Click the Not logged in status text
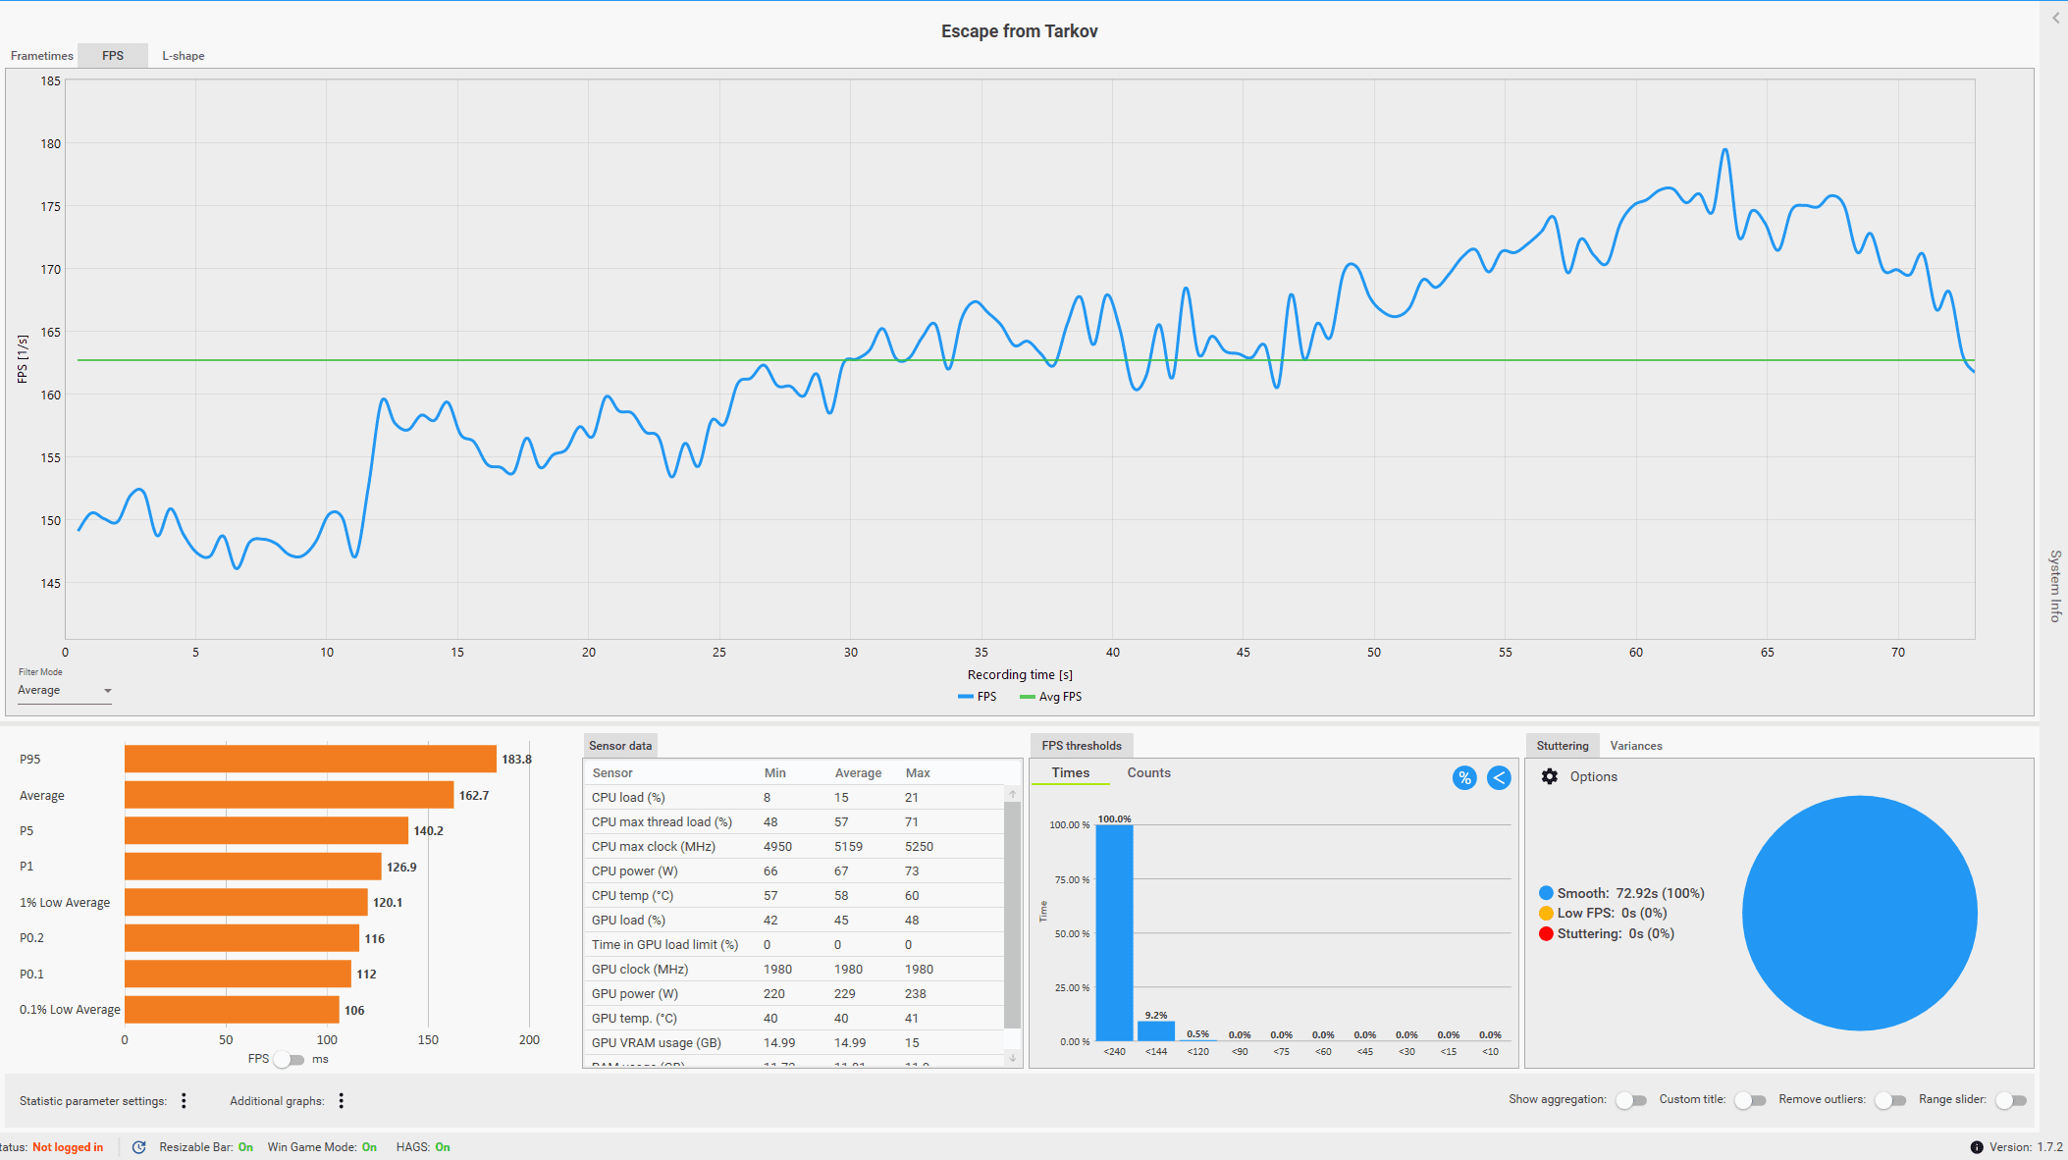The height and width of the screenshot is (1160, 2068). [x=68, y=1147]
